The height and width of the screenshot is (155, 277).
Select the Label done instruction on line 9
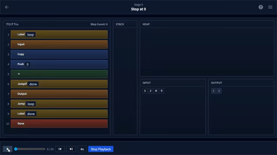pyautogui.click(x=59, y=114)
